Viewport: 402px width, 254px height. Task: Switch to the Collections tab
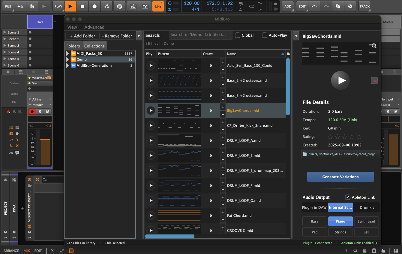[94, 46]
